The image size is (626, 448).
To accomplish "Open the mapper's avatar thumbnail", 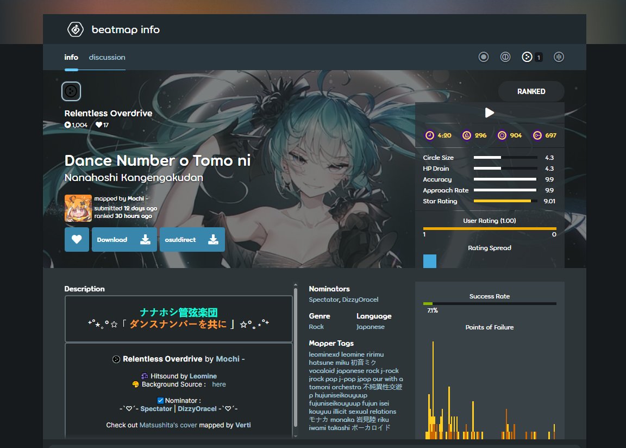I will point(78,208).
